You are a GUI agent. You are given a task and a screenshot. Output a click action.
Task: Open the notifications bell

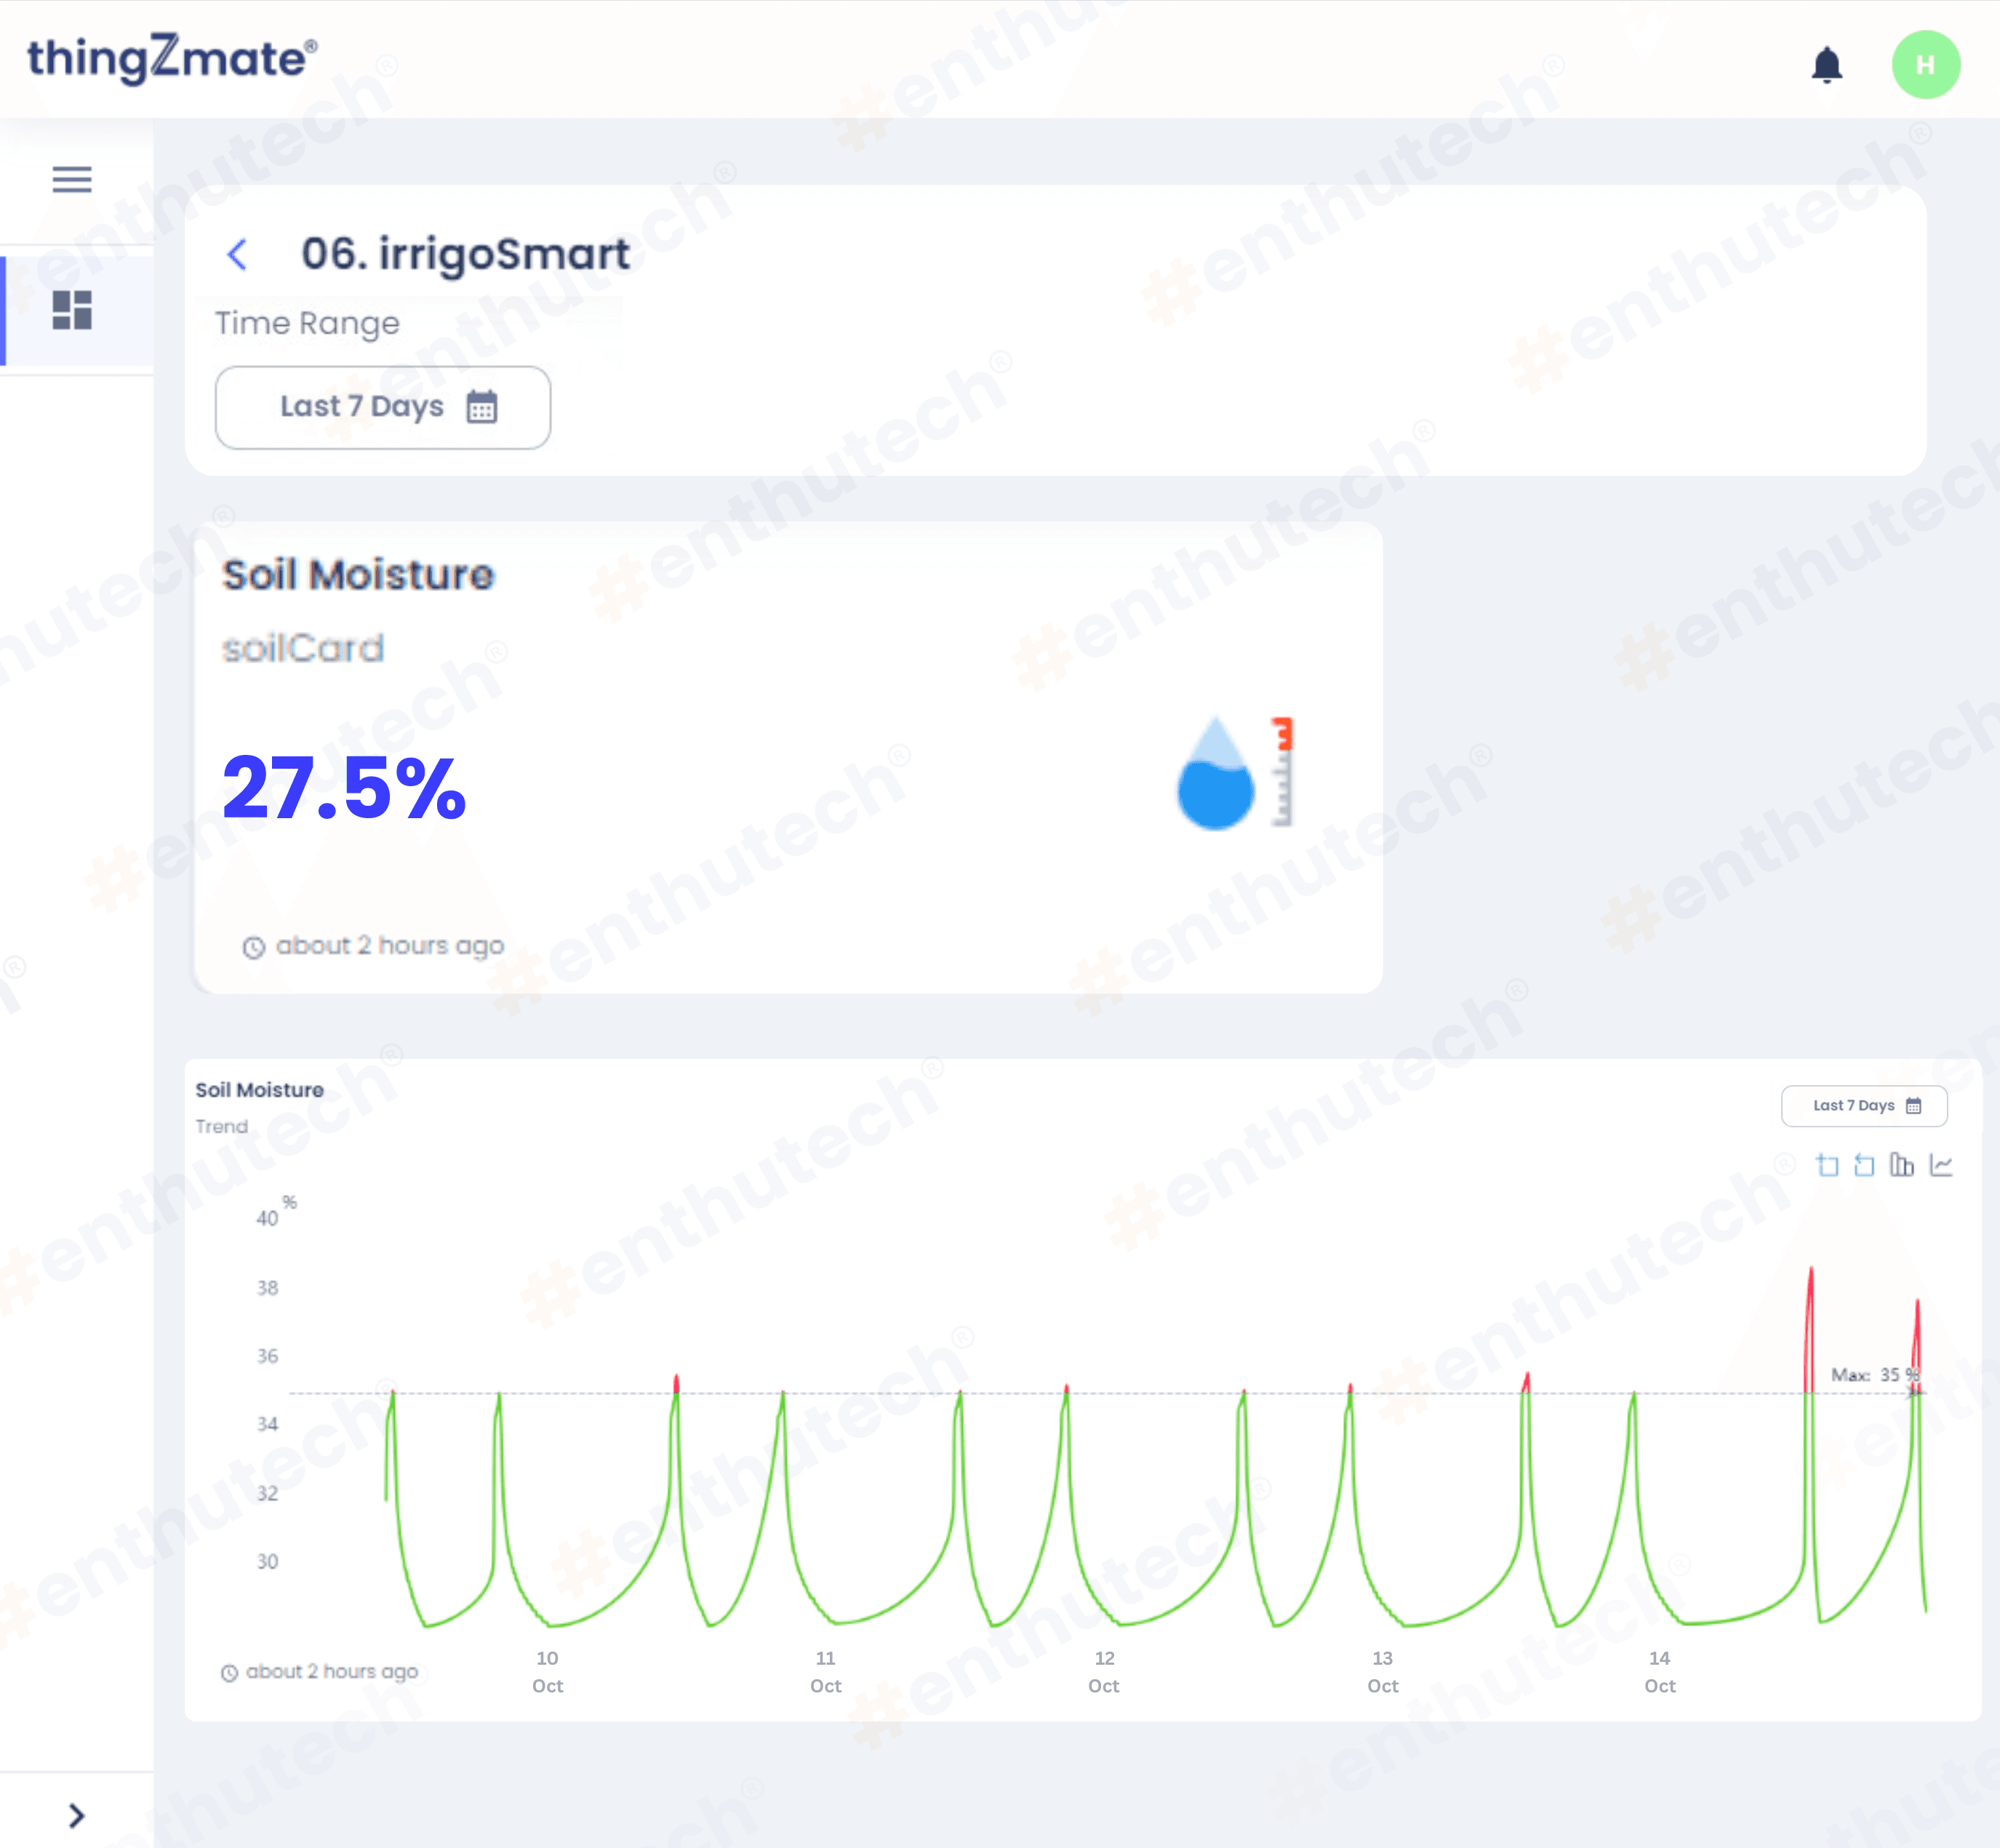[x=1826, y=65]
